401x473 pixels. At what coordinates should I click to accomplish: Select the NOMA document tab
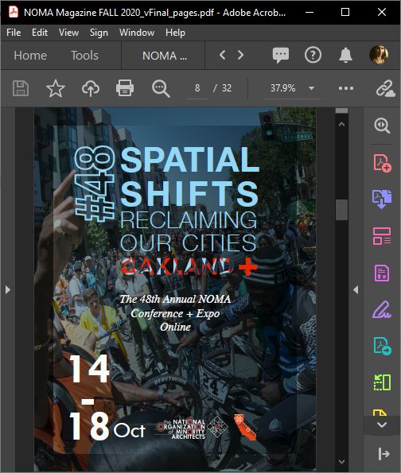click(x=164, y=56)
